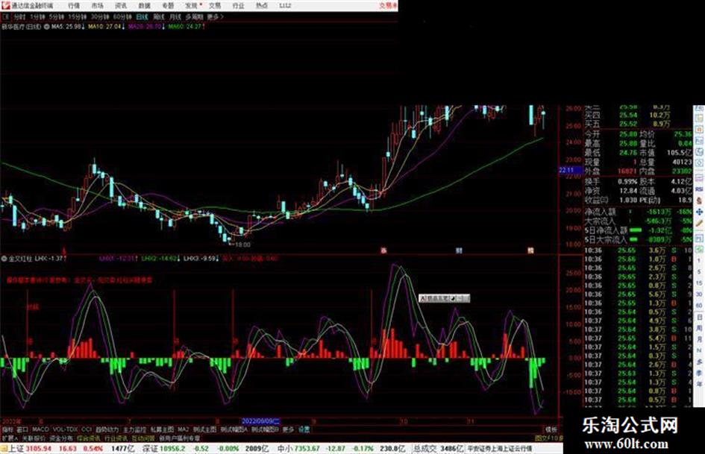Open the 行情 menu in the title bar
705x454 pixels.
[x=74, y=5]
